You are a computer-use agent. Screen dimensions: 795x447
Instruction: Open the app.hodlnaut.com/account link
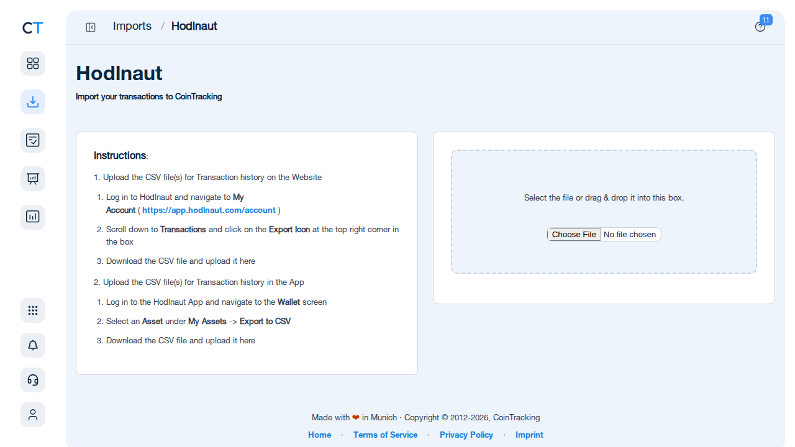click(x=209, y=210)
